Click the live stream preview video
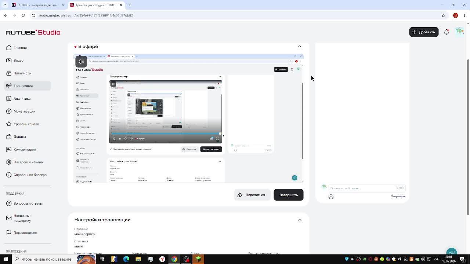This screenshot has height=264, width=470. coord(189,118)
